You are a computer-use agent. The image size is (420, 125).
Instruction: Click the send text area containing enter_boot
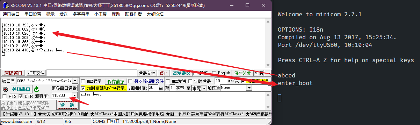[x=173, y=101]
